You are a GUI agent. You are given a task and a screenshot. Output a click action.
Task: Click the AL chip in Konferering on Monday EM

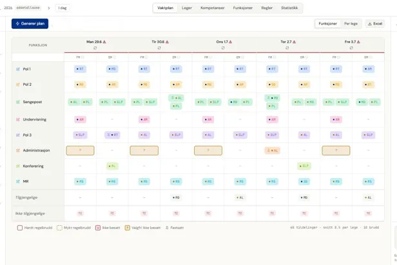(112, 166)
